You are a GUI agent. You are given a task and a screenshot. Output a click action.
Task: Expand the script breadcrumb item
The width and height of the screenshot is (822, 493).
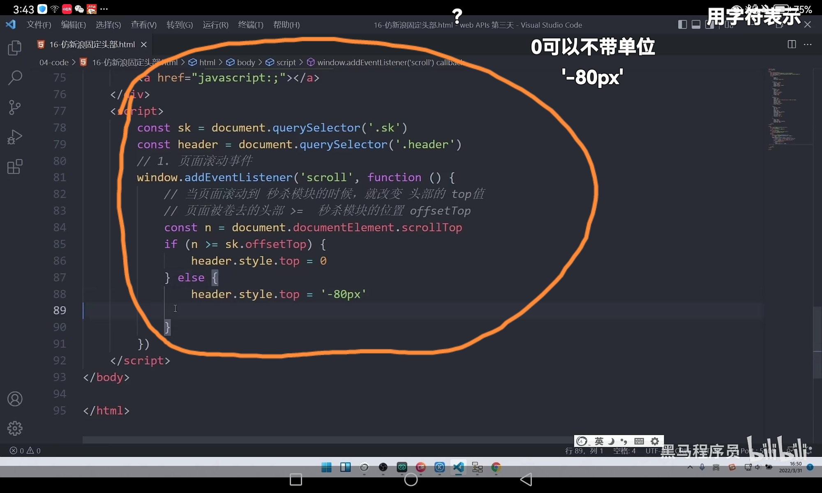[286, 62]
